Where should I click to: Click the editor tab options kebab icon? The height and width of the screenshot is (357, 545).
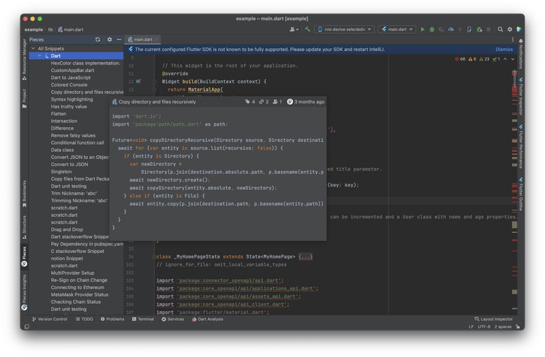tap(512, 39)
